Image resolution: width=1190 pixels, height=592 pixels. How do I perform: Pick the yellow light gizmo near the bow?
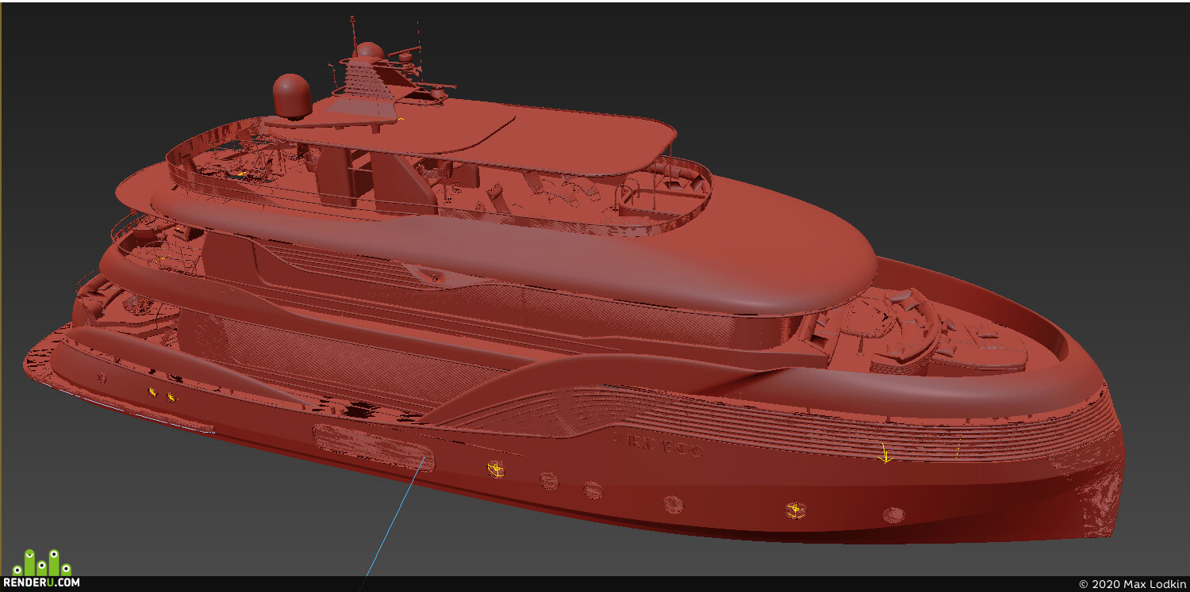pyautogui.click(x=885, y=454)
